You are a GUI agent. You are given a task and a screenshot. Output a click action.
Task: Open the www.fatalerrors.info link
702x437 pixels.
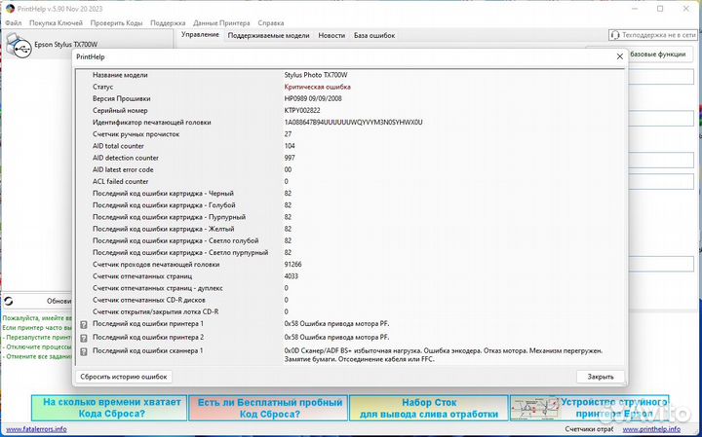pyautogui.click(x=35, y=429)
